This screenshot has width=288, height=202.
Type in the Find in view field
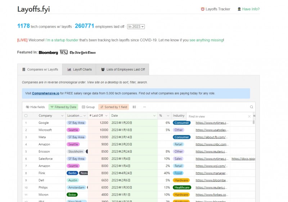click(x=216, y=116)
